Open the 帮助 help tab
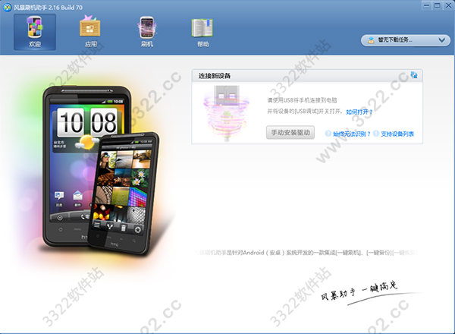Image resolution: width=455 pixels, height=334 pixels. [x=202, y=32]
